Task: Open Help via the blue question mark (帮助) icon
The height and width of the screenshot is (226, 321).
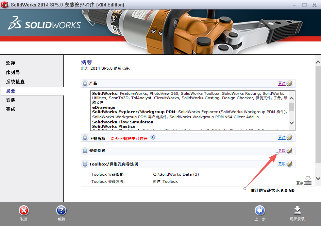Action: click(61, 211)
